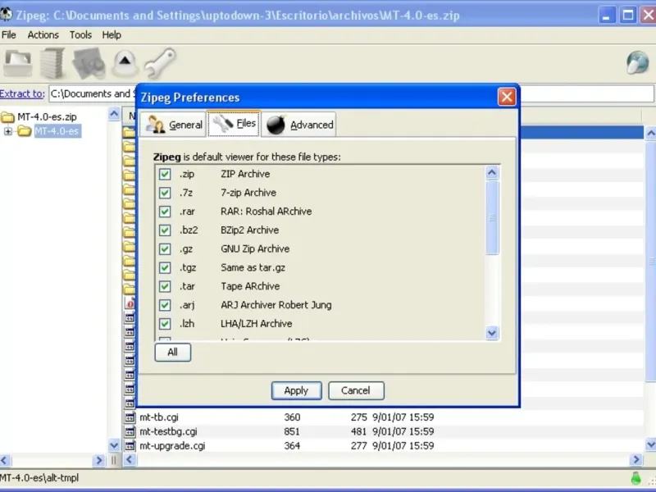Click file list horizontal scroll-left arrow
The height and width of the screenshot is (492, 656).
pyautogui.click(x=130, y=460)
